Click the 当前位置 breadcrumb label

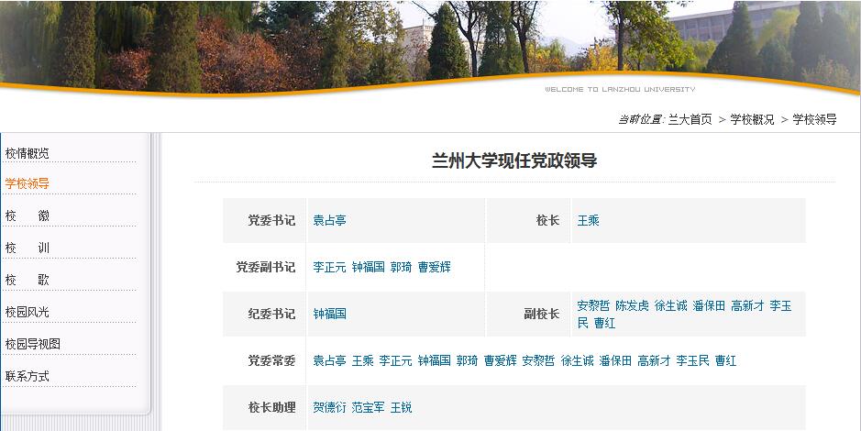tap(641, 119)
